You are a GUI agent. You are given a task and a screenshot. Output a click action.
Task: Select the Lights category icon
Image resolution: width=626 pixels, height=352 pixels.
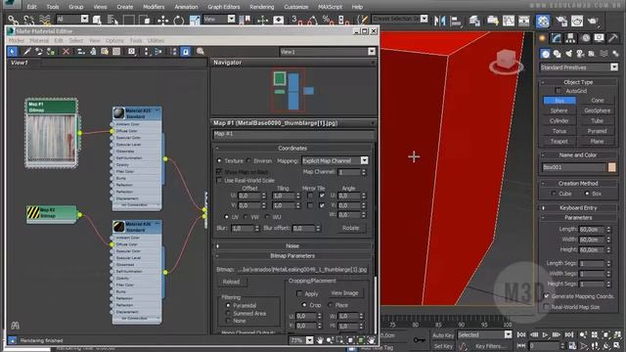point(568,54)
